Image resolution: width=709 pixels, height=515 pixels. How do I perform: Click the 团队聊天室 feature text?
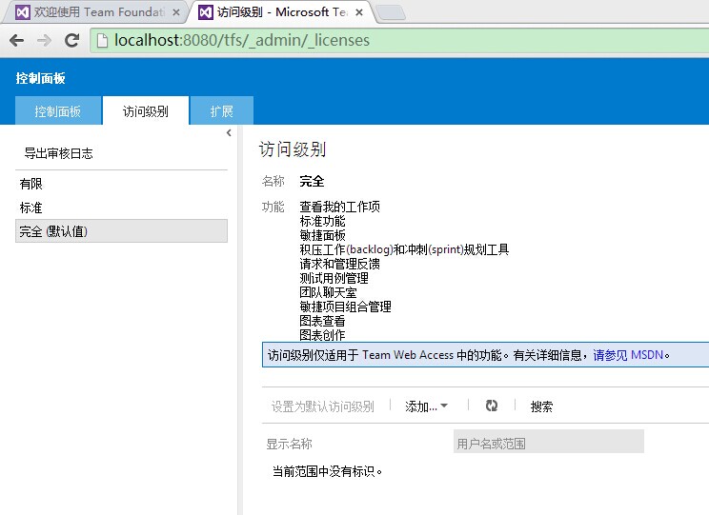[328, 293]
